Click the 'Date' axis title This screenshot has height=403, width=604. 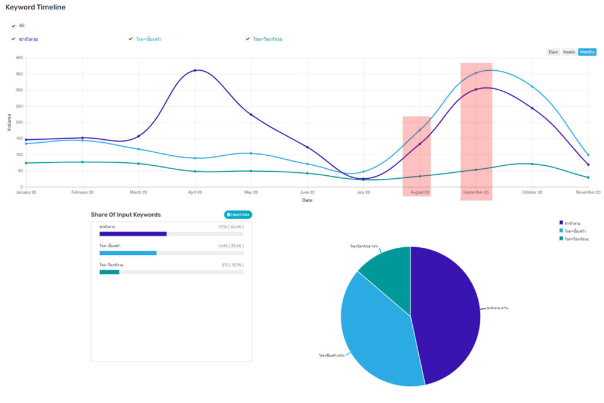307,201
